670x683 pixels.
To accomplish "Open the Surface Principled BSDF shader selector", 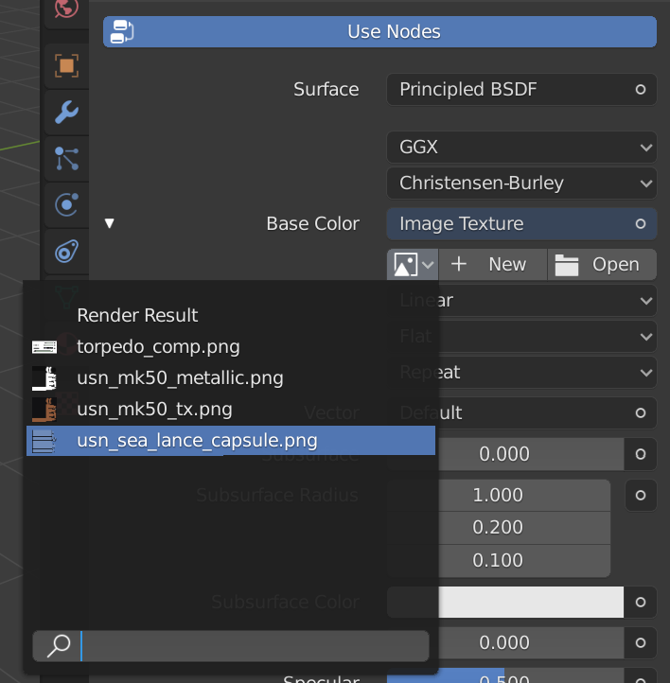I will point(521,89).
